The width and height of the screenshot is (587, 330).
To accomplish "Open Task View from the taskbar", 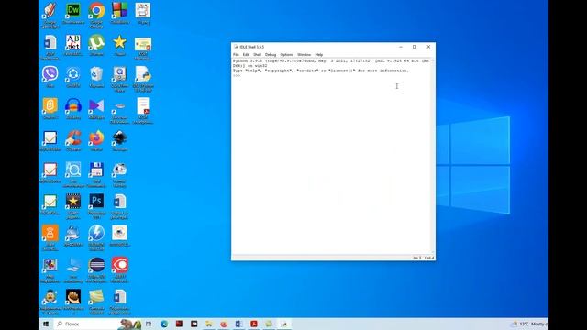I will pos(149,324).
